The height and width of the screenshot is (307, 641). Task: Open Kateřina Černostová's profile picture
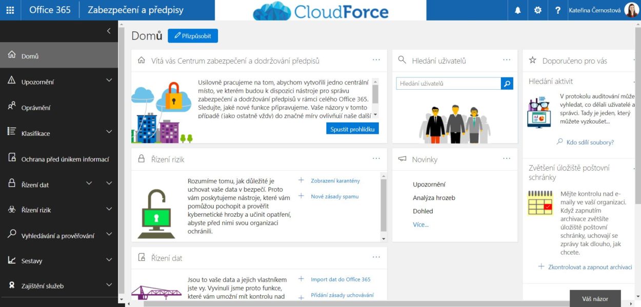[x=631, y=10]
